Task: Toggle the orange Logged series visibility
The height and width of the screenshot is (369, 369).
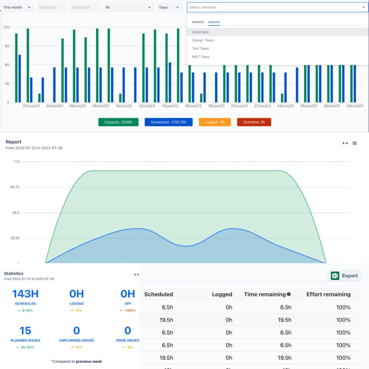Action: [x=214, y=122]
